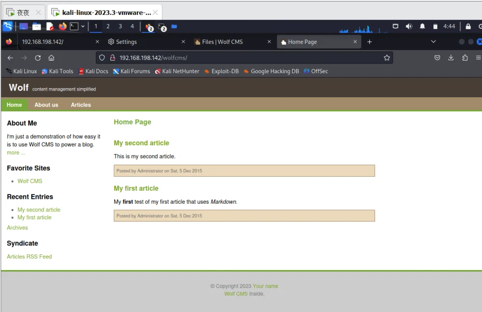Switch to workspace 3
Screen dimensions: 482x312
[x=120, y=26]
